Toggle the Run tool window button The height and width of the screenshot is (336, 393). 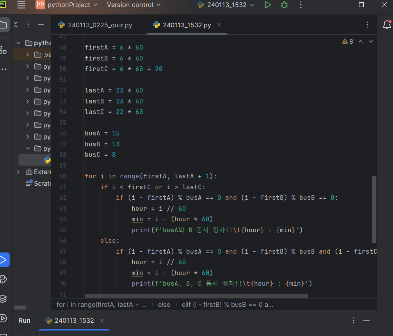tap(4, 260)
